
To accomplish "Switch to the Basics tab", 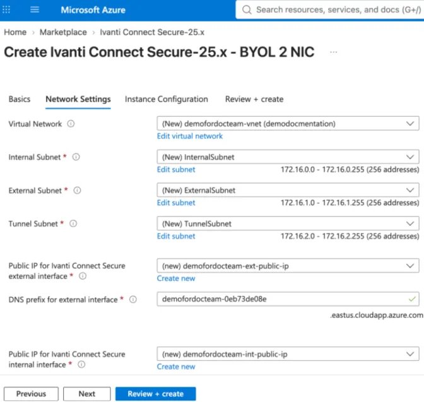I will [x=20, y=99].
